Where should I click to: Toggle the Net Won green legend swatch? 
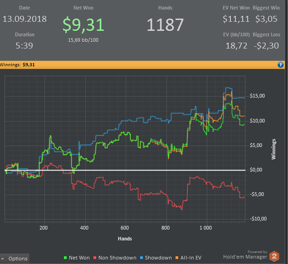pyautogui.click(x=65, y=258)
